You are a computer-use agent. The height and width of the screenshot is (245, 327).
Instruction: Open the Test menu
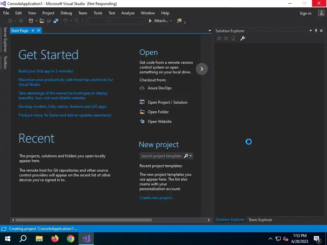(x=111, y=13)
